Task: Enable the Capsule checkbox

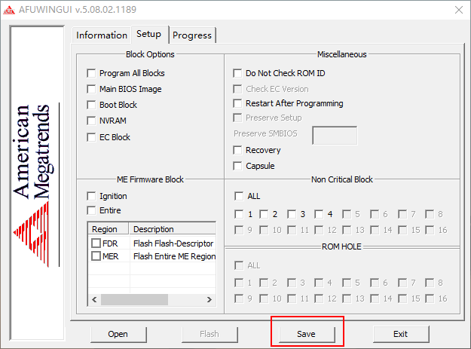Action: pyautogui.click(x=237, y=166)
